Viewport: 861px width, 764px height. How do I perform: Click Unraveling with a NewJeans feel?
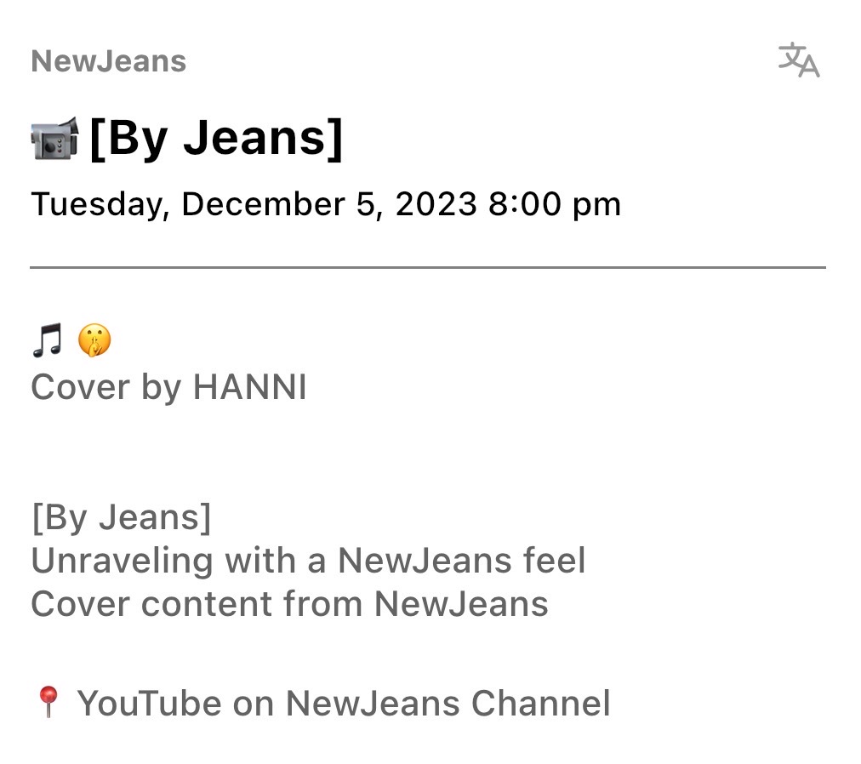click(309, 561)
